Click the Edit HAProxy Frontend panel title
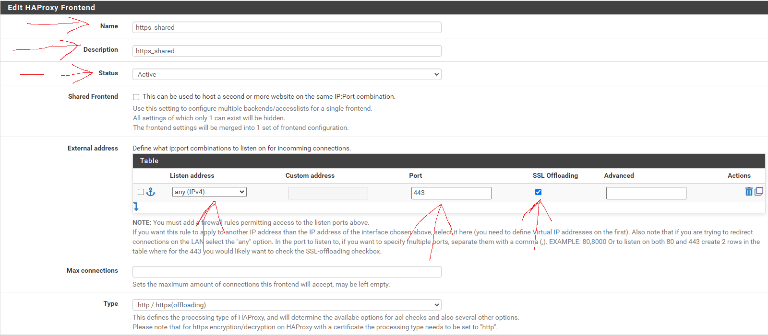The width and height of the screenshot is (768, 335). tap(51, 7)
